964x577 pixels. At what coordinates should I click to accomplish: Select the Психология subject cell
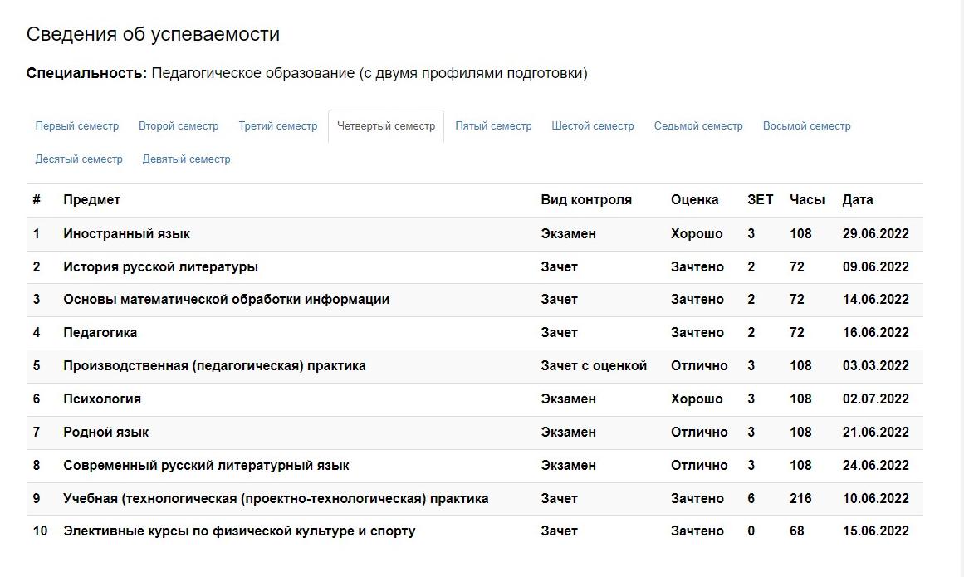point(102,399)
